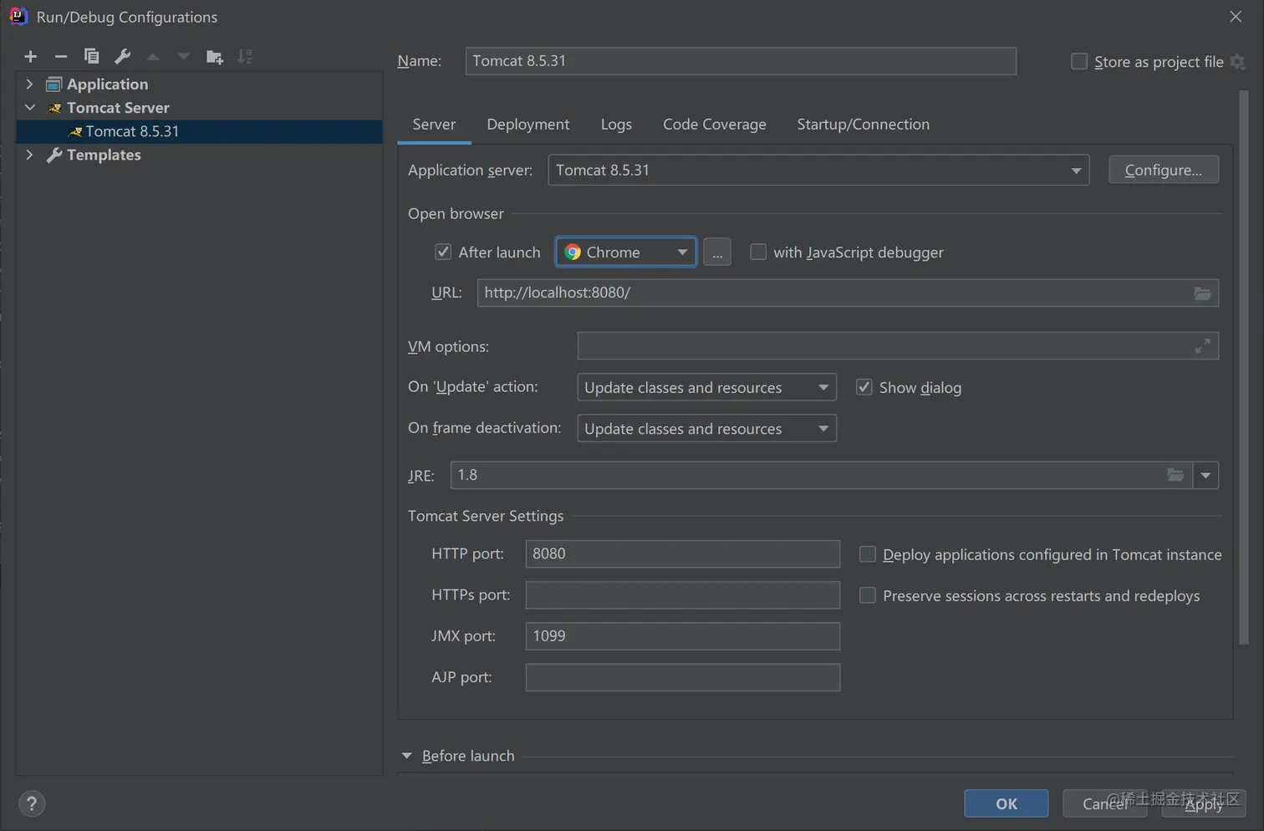Close the Run/Debug Configurations dialog
The image size is (1264, 831).
(x=1236, y=16)
